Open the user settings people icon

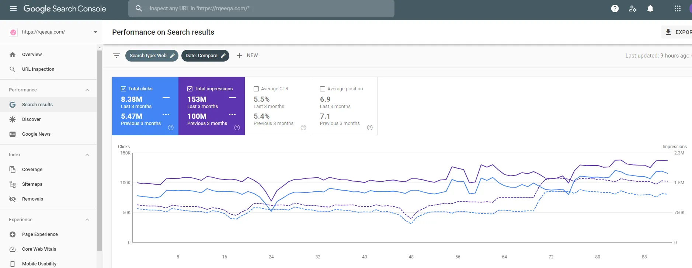pos(633,8)
